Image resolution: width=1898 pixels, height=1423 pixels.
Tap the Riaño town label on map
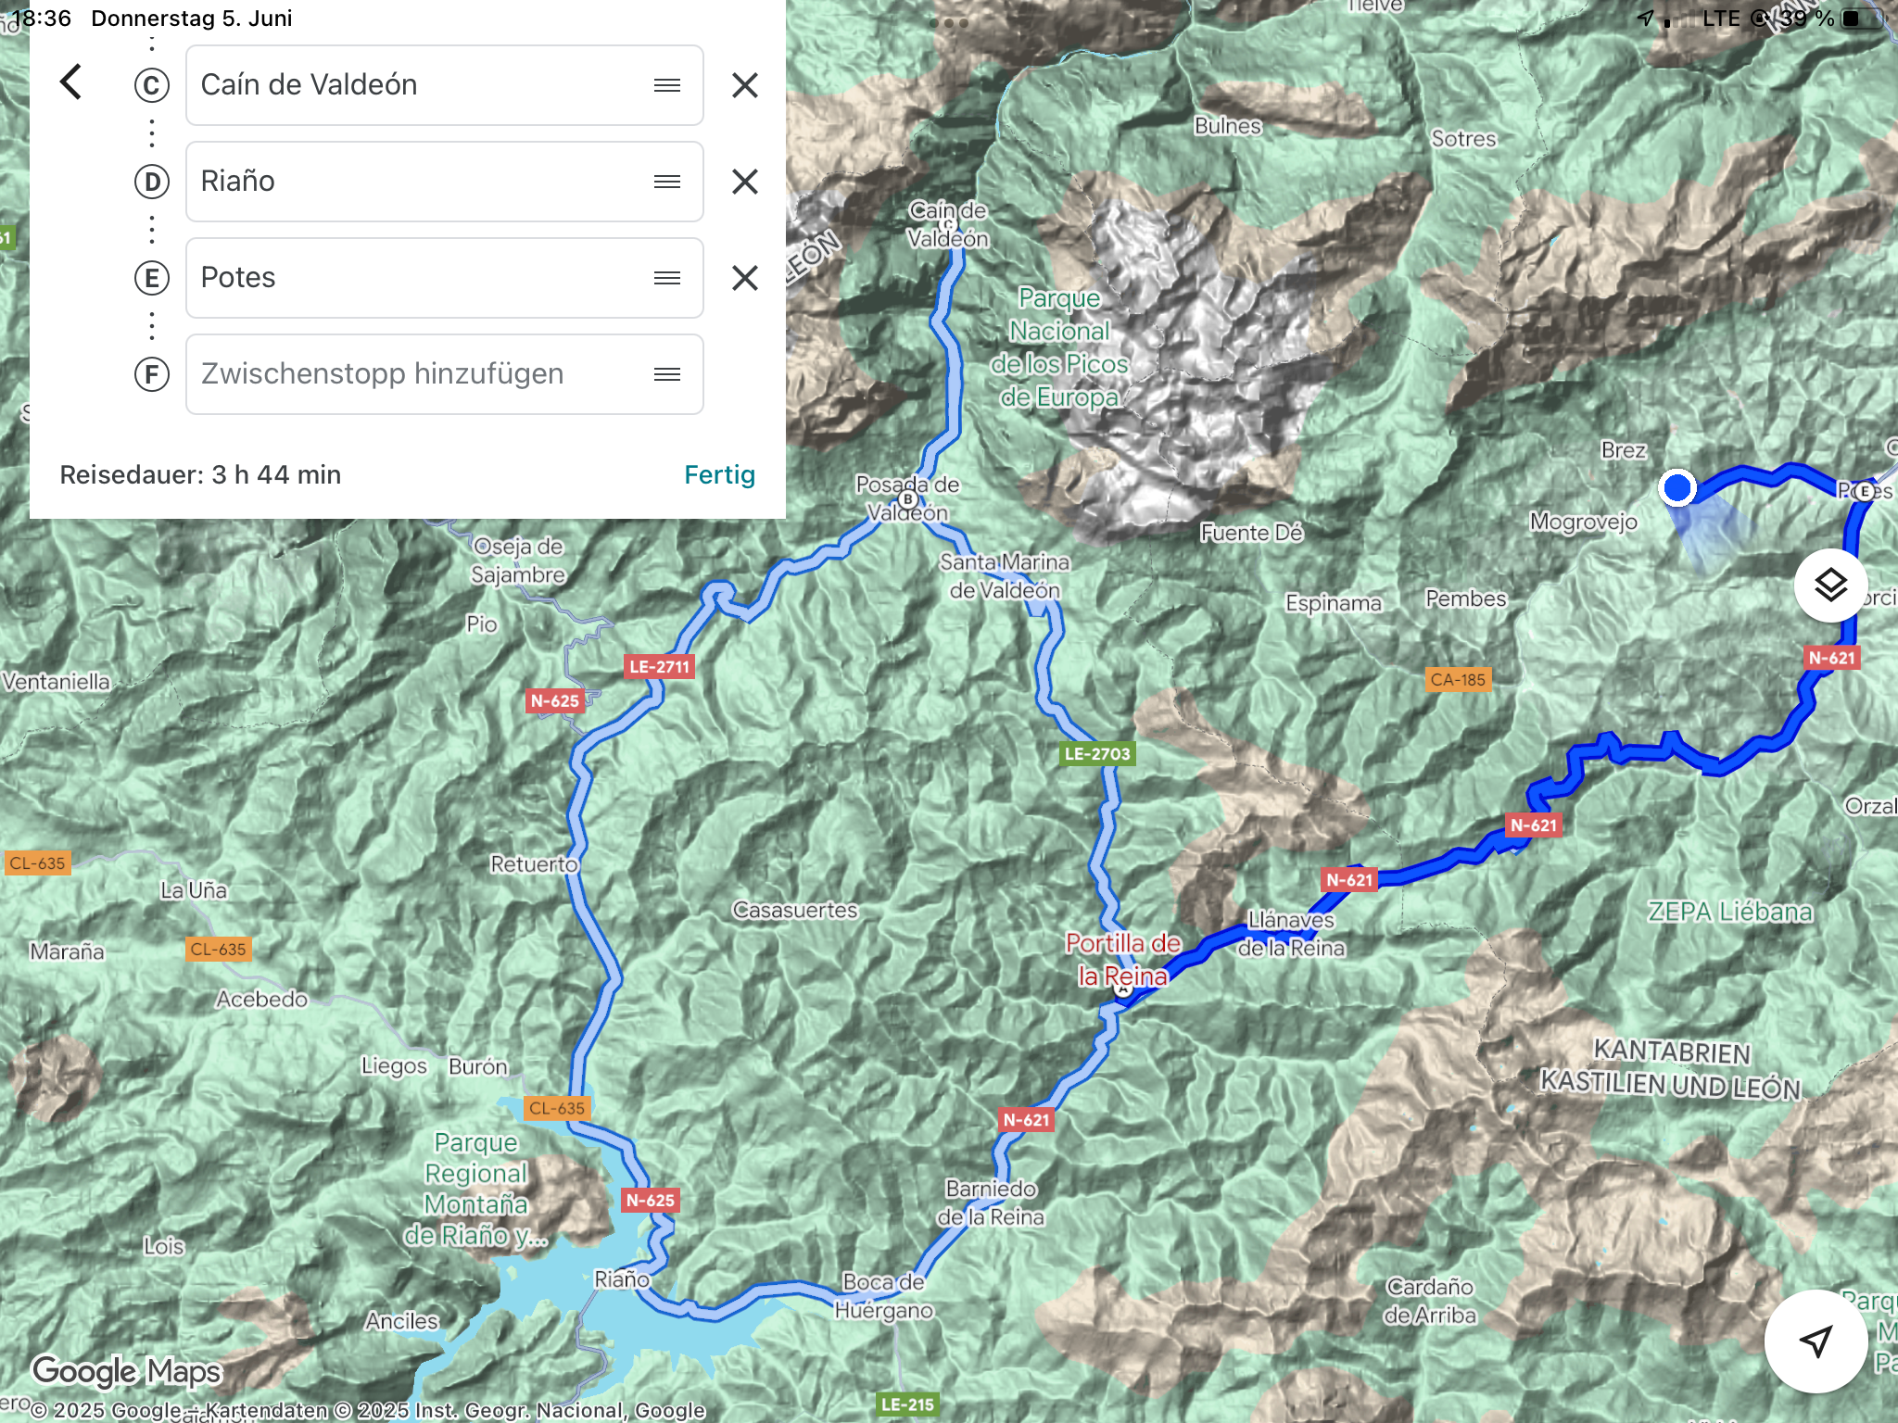[x=622, y=1279]
